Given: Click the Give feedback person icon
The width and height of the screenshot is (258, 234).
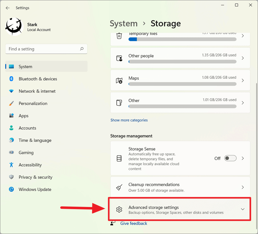Looking at the screenshot, I should [x=113, y=223].
